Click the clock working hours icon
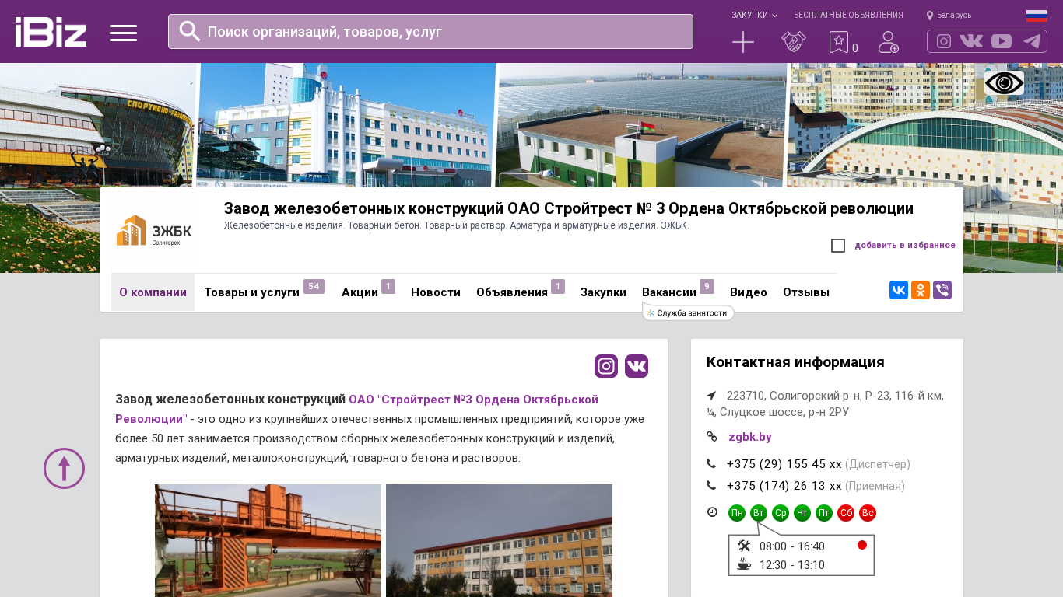This screenshot has width=1063, height=597. click(712, 512)
